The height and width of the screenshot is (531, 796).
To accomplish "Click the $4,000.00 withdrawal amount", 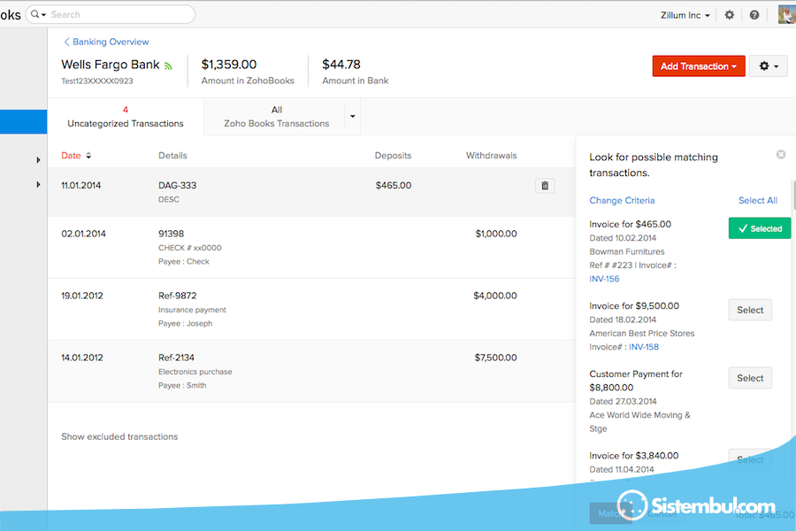I will point(495,296).
